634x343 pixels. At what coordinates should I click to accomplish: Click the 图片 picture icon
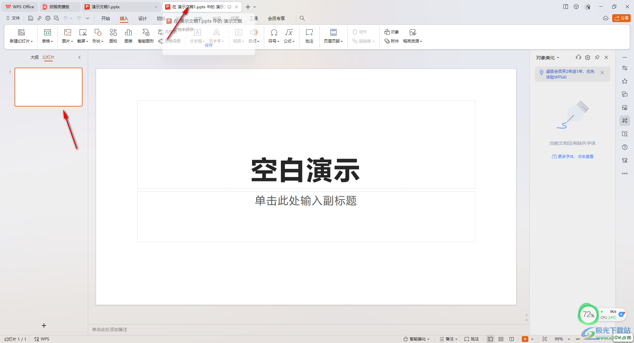point(68,32)
